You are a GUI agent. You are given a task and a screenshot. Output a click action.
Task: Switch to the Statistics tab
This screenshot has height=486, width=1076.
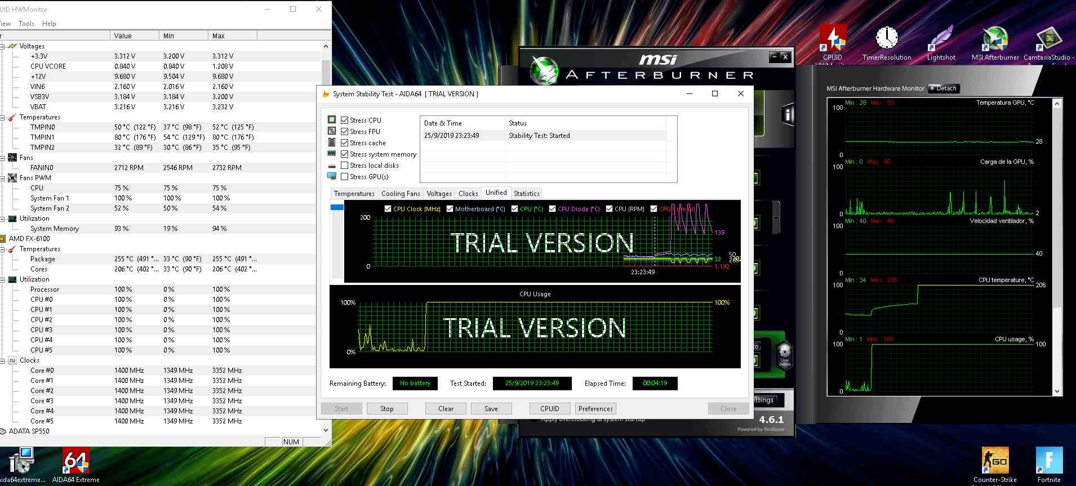pyautogui.click(x=526, y=193)
